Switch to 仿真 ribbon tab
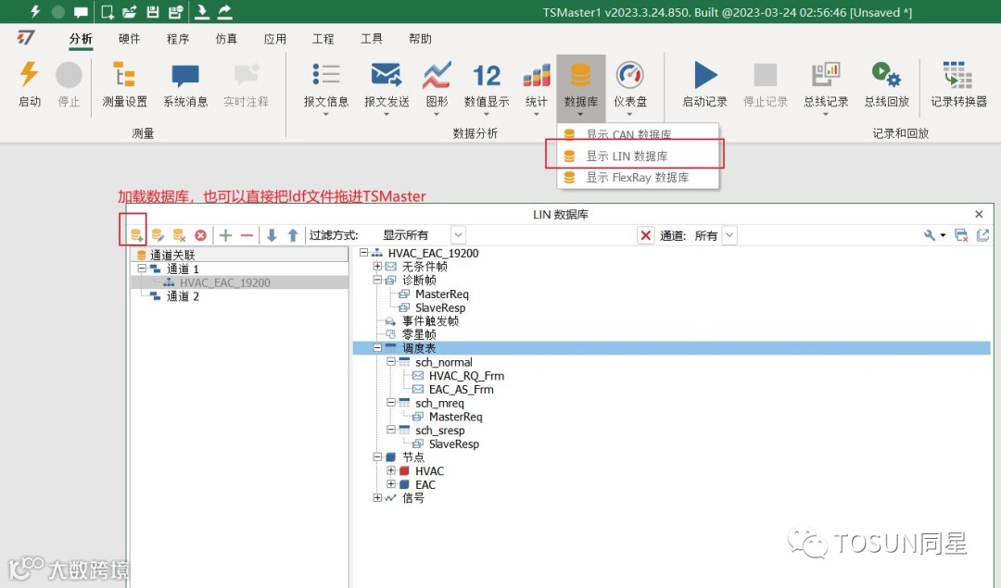The width and height of the screenshot is (1001, 588). click(x=226, y=39)
